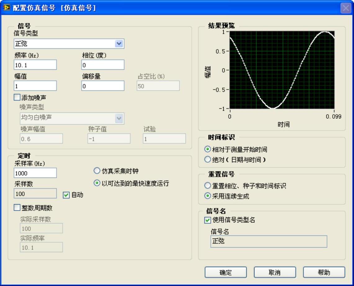354x286 pixels.
Task: Enable the 整数周期数 checkbox
Action: (17, 208)
